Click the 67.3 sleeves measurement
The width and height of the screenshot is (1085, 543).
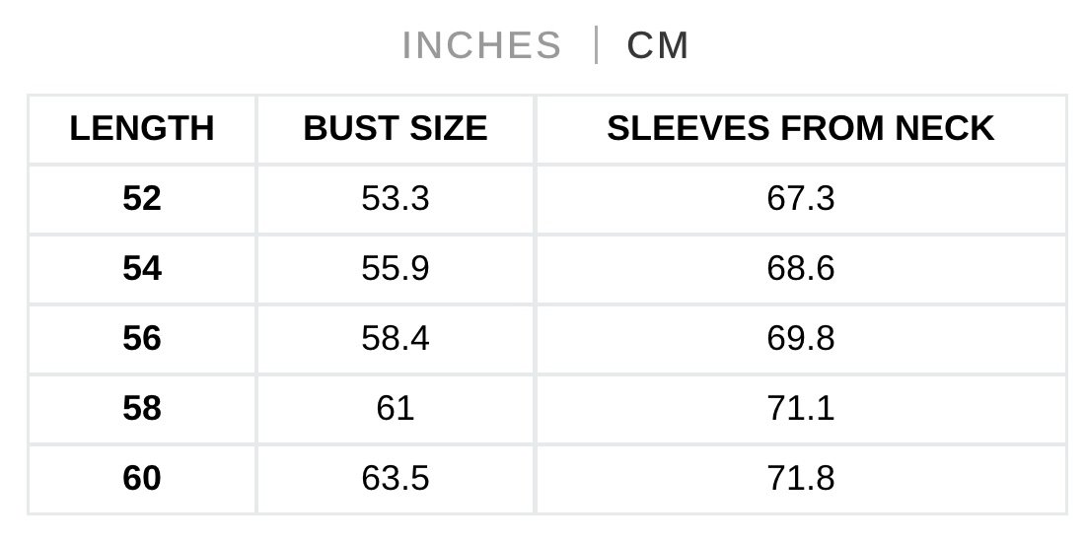[x=801, y=199]
